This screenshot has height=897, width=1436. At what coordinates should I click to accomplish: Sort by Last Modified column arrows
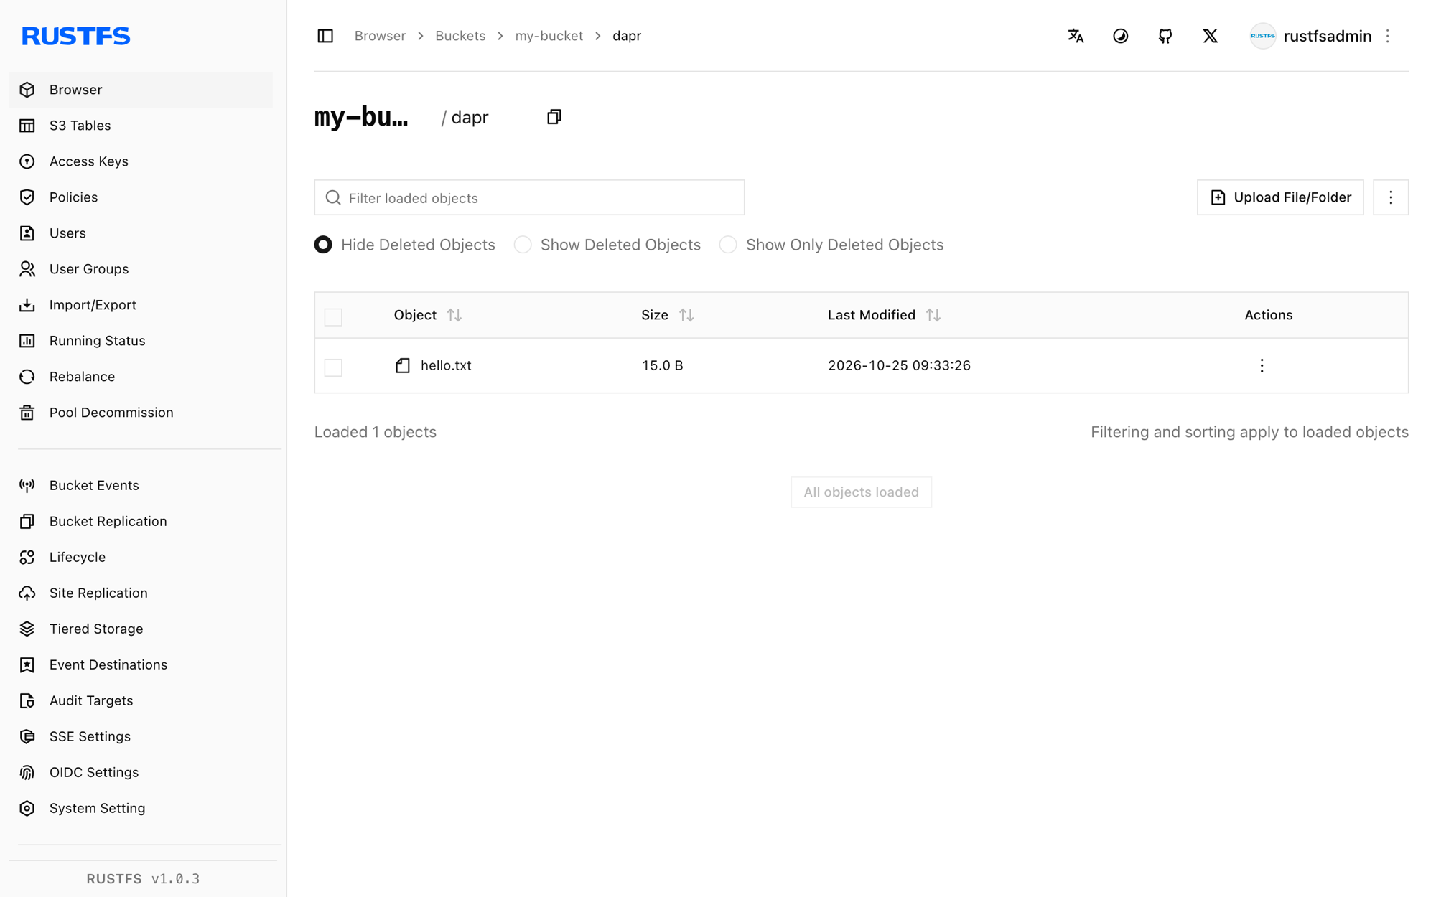pos(933,315)
